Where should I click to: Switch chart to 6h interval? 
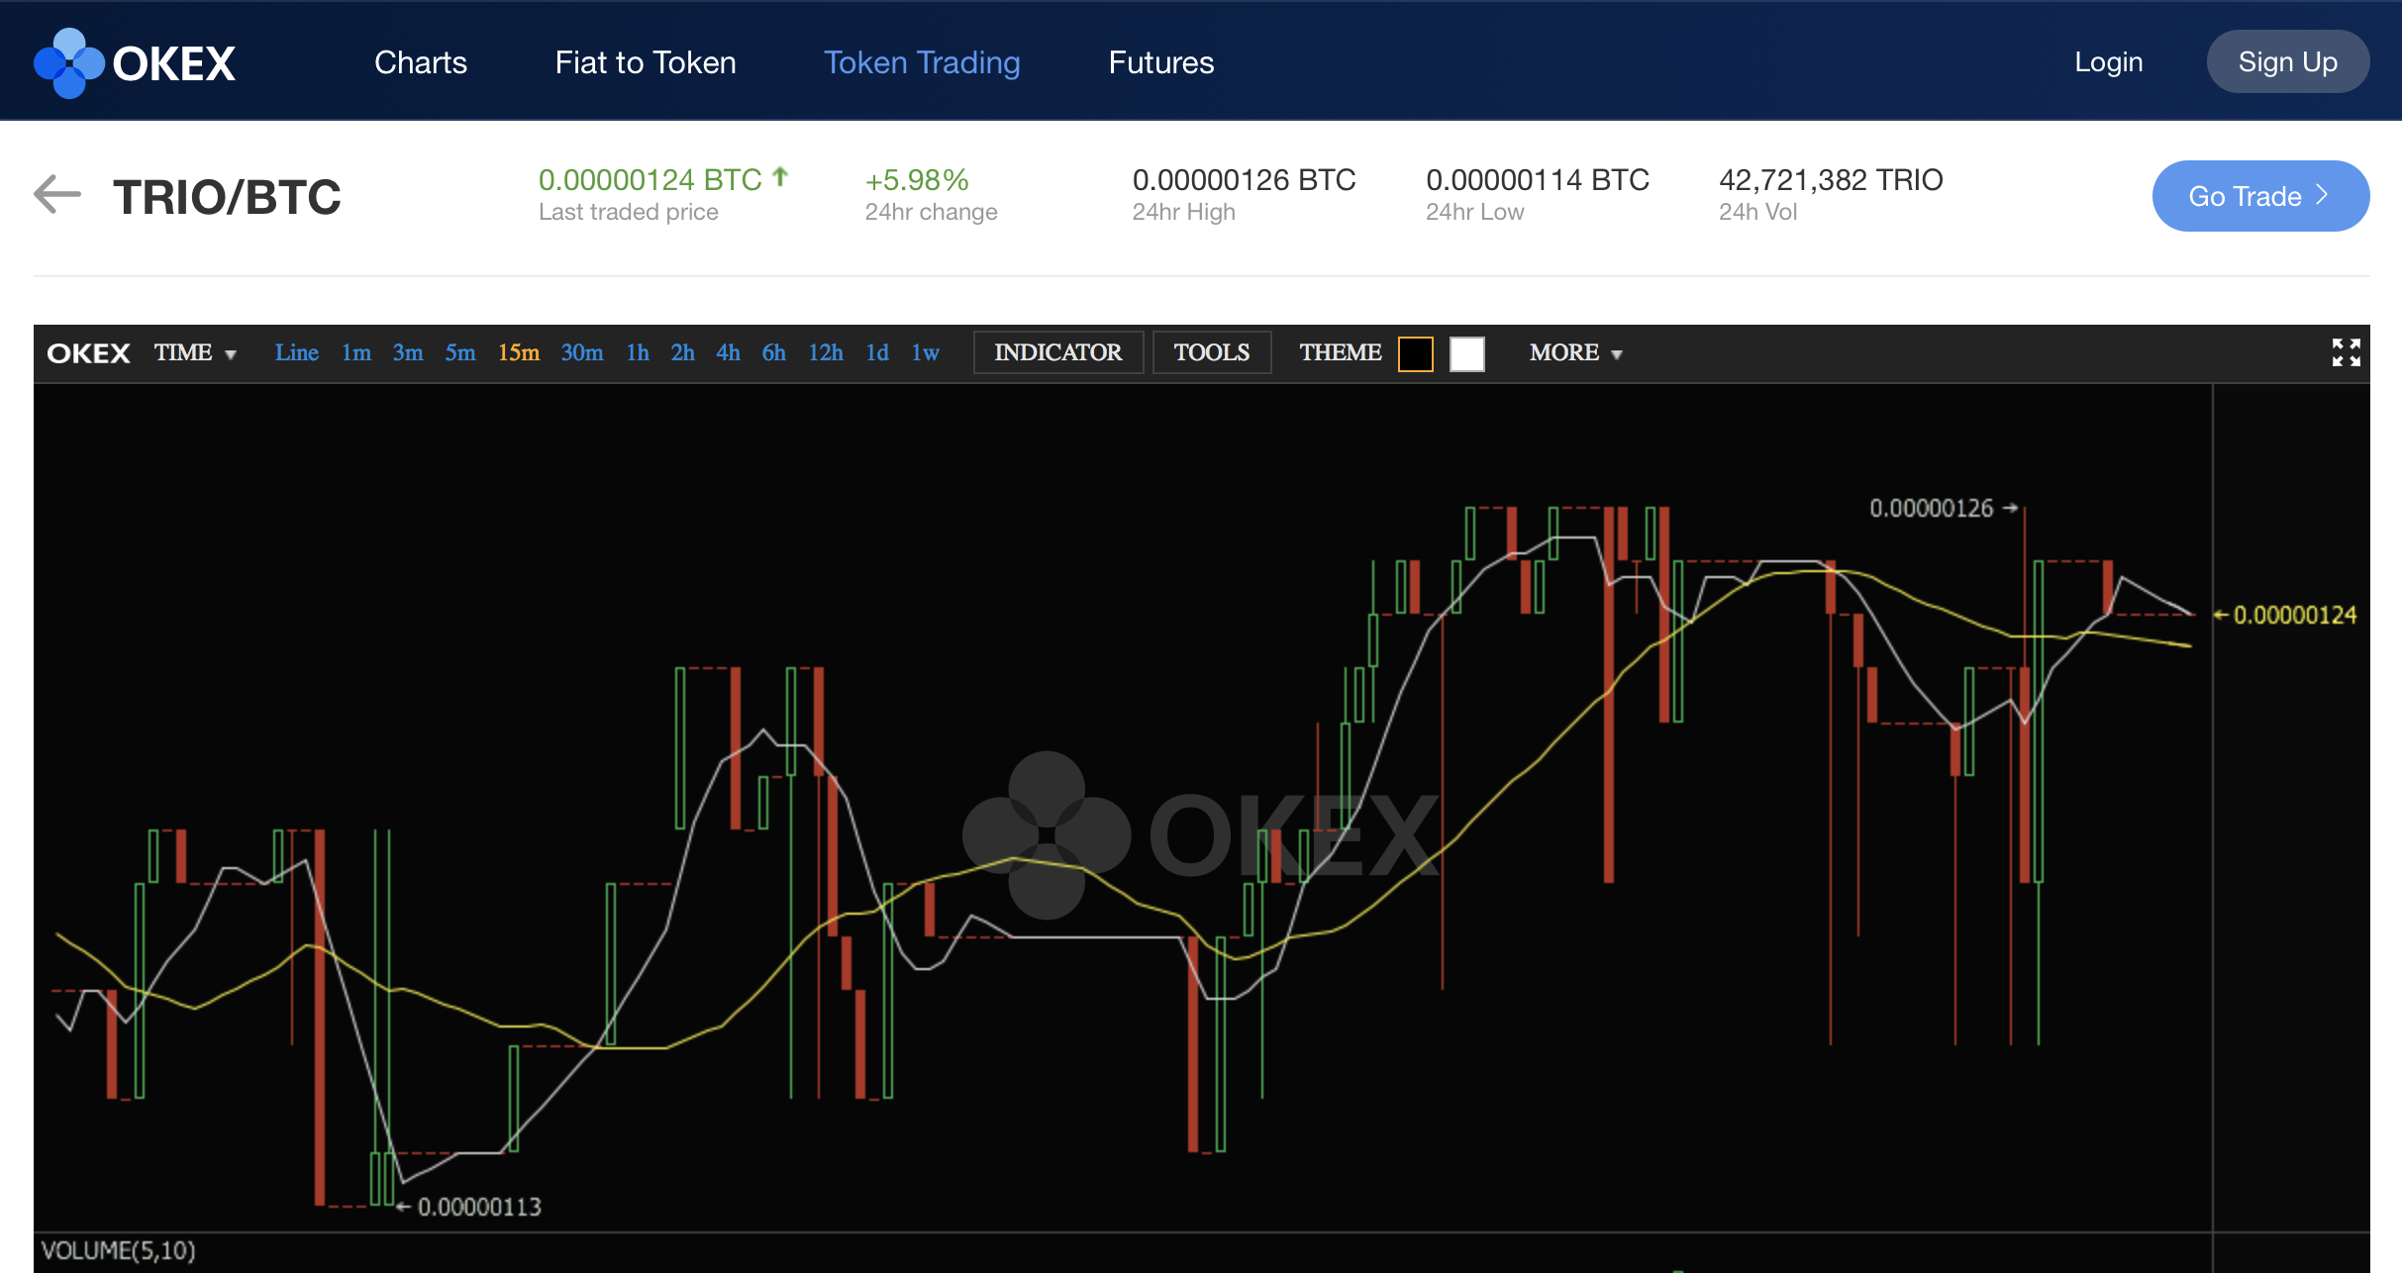click(773, 352)
